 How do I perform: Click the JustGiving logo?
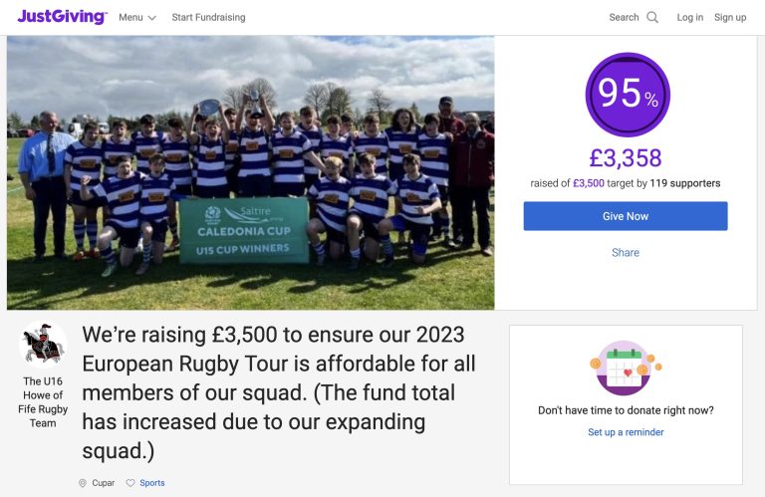point(62,17)
